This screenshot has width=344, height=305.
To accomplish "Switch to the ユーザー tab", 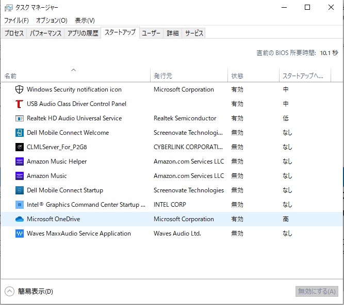I will 151,33.
